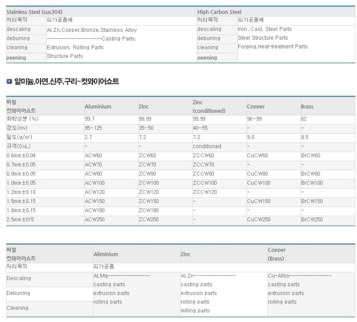
Task: Select product code BrCW100
Action: point(312,183)
